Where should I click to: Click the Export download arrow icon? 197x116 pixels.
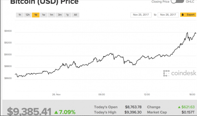(182, 15)
